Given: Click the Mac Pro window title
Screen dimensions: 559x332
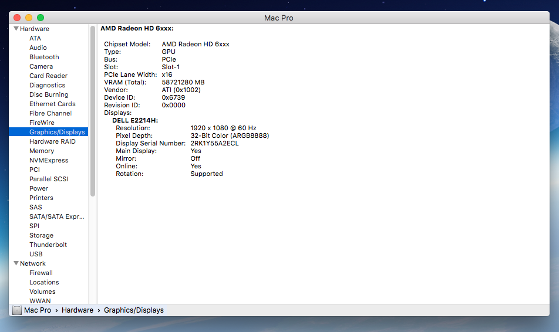Looking at the screenshot, I should coord(279,18).
